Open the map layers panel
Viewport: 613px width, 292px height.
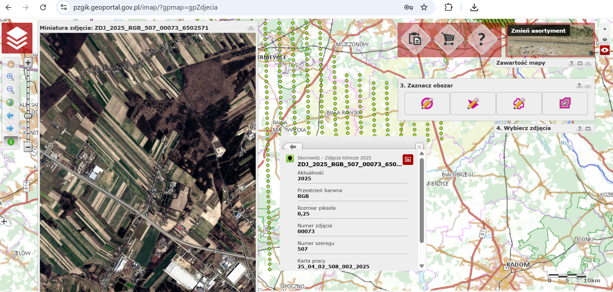[17, 38]
